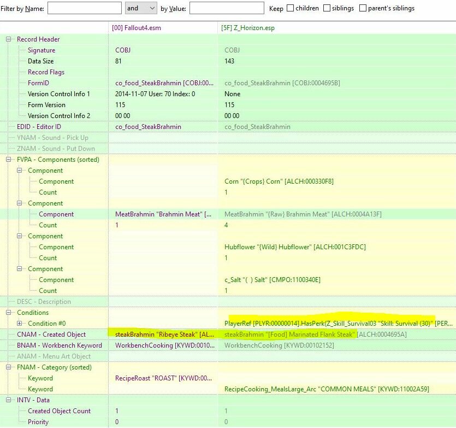Collapse the INTV - Data node
The image size is (456, 428).
click(x=8, y=400)
